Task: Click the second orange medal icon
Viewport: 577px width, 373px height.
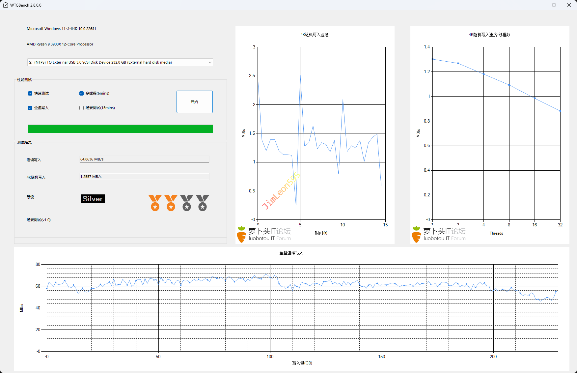Action: (171, 203)
